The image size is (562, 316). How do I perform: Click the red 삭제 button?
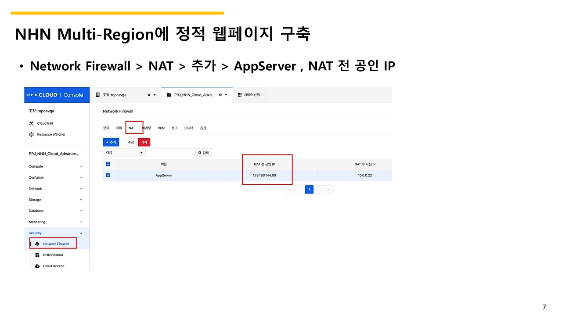[144, 142]
